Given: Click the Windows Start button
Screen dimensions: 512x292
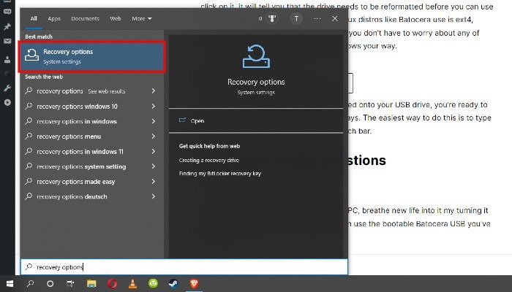Looking at the screenshot, I should pyautogui.click(x=10, y=283).
